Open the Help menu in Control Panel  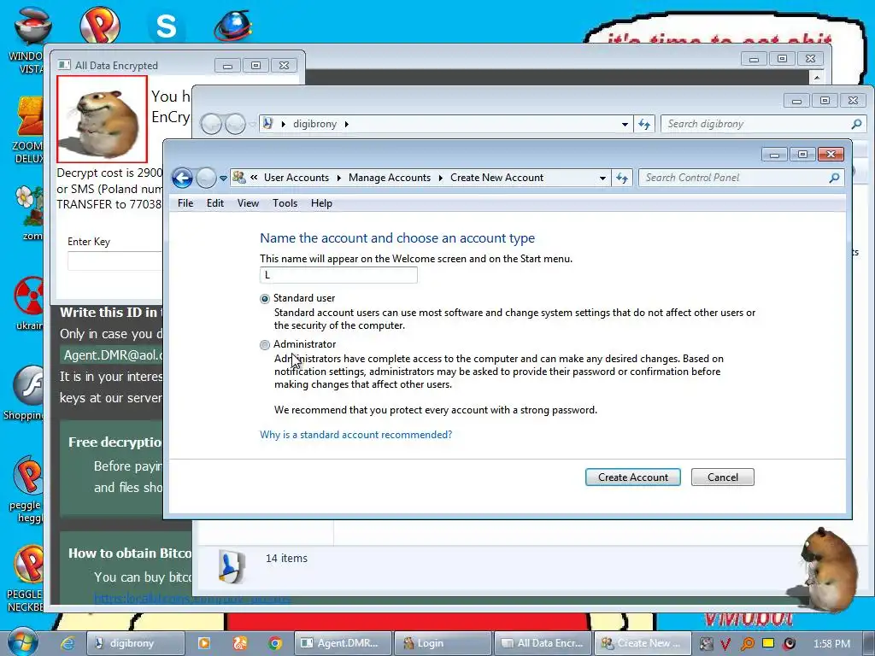click(321, 203)
